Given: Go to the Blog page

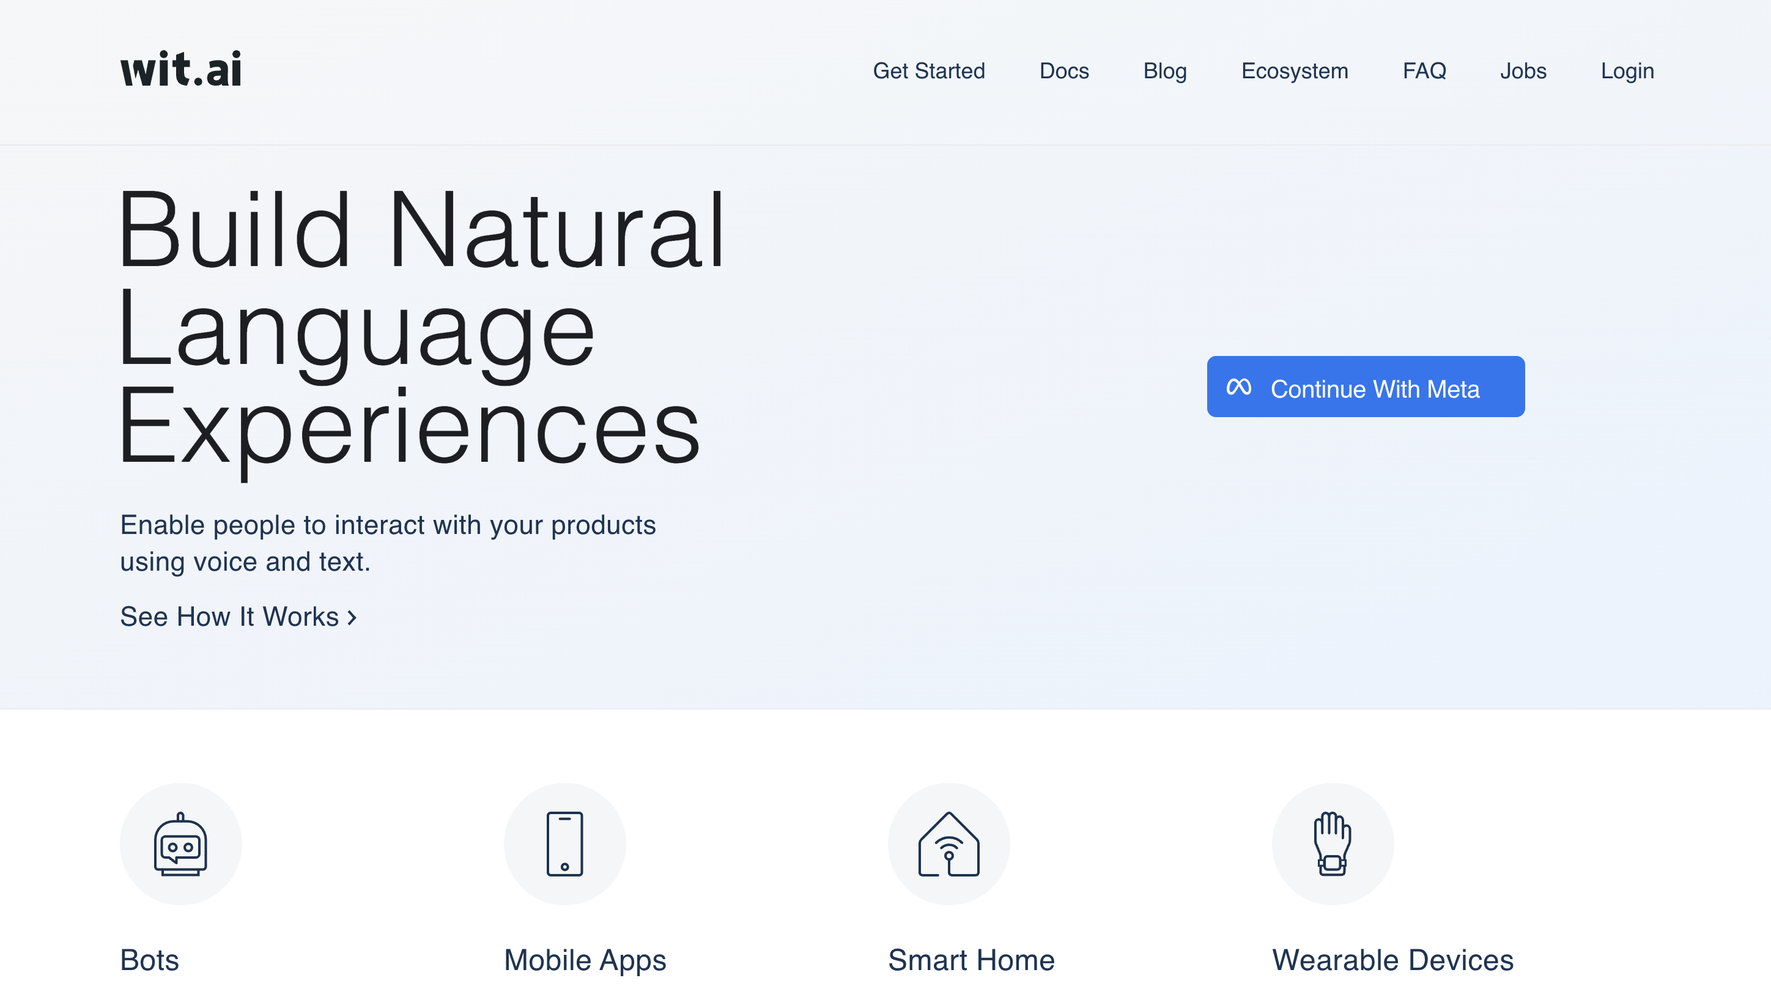Looking at the screenshot, I should pyautogui.click(x=1165, y=70).
